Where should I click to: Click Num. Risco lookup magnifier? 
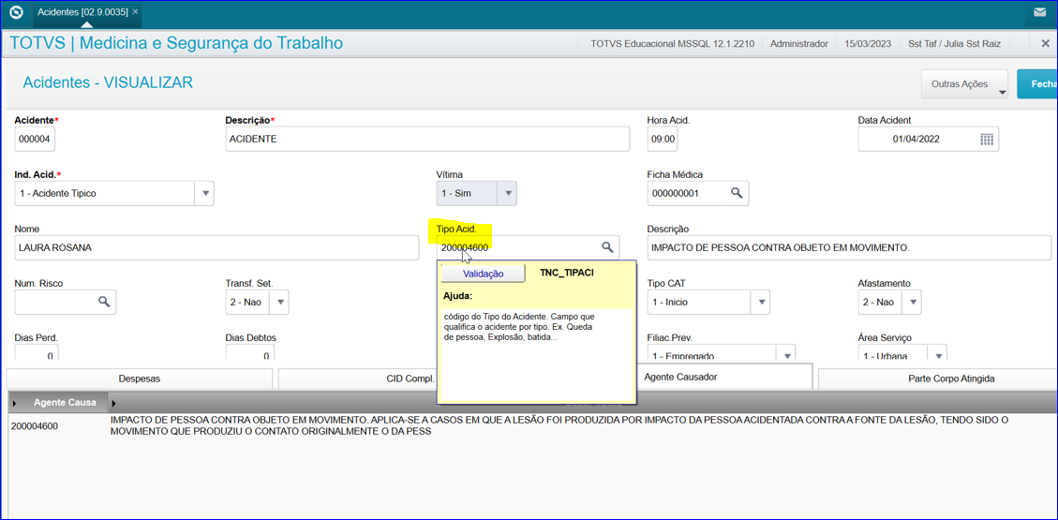[104, 302]
